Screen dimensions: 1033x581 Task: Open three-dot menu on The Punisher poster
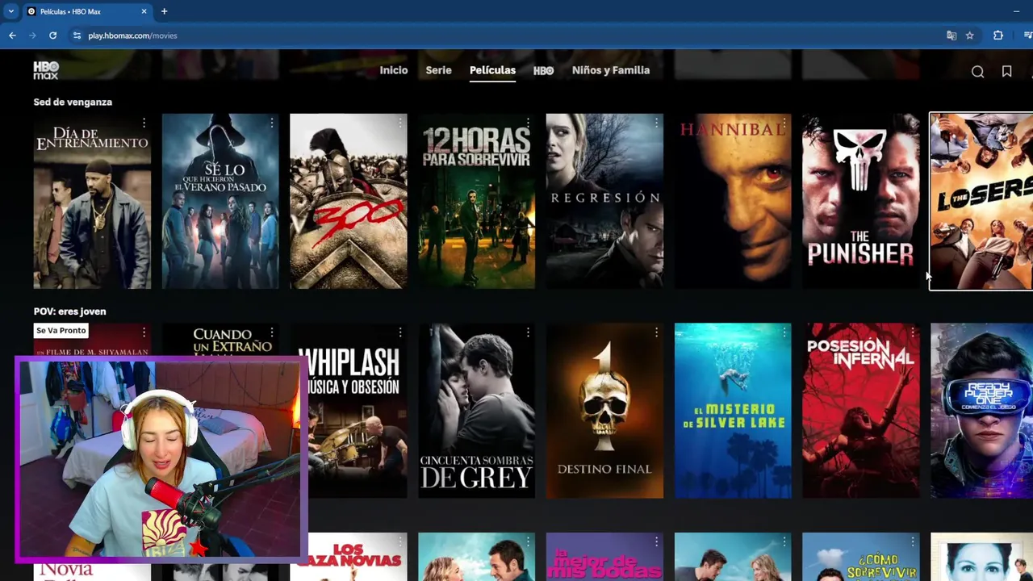pyautogui.click(x=912, y=123)
